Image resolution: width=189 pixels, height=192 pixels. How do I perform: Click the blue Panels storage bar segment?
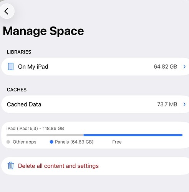133,135
